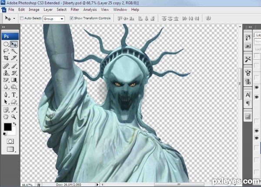This screenshot has height=187, width=261.
Task: Open the Clone Source panel icon
Action: [248, 81]
